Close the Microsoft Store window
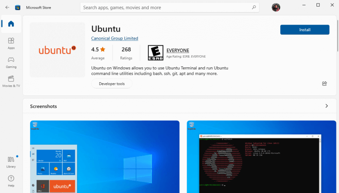Viewport: 339px width, 193px height. (332, 5)
